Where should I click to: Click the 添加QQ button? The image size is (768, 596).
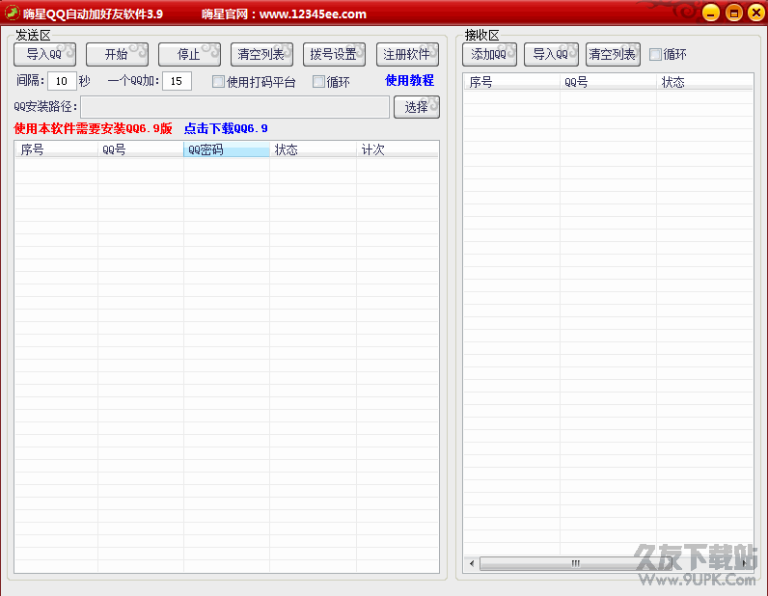[490, 54]
